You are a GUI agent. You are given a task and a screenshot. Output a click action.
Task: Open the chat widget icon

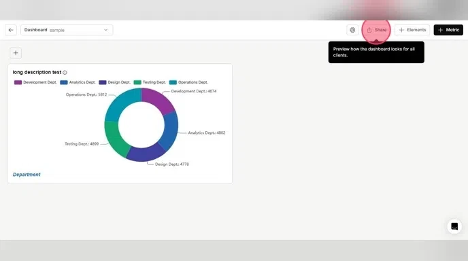(x=454, y=226)
